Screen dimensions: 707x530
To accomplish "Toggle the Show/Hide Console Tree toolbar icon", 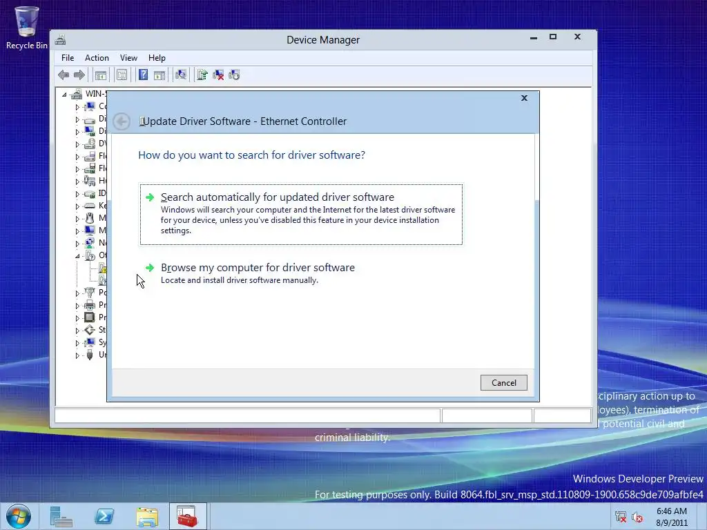I will click(x=101, y=75).
